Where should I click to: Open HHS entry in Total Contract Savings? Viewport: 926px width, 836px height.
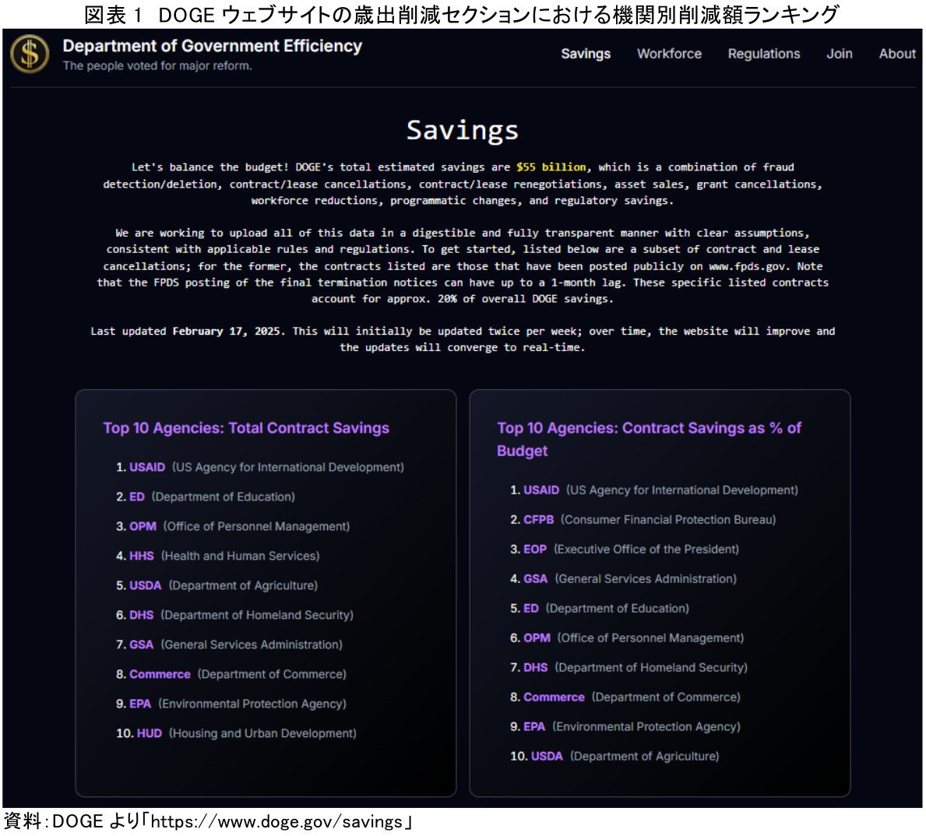coord(141,556)
